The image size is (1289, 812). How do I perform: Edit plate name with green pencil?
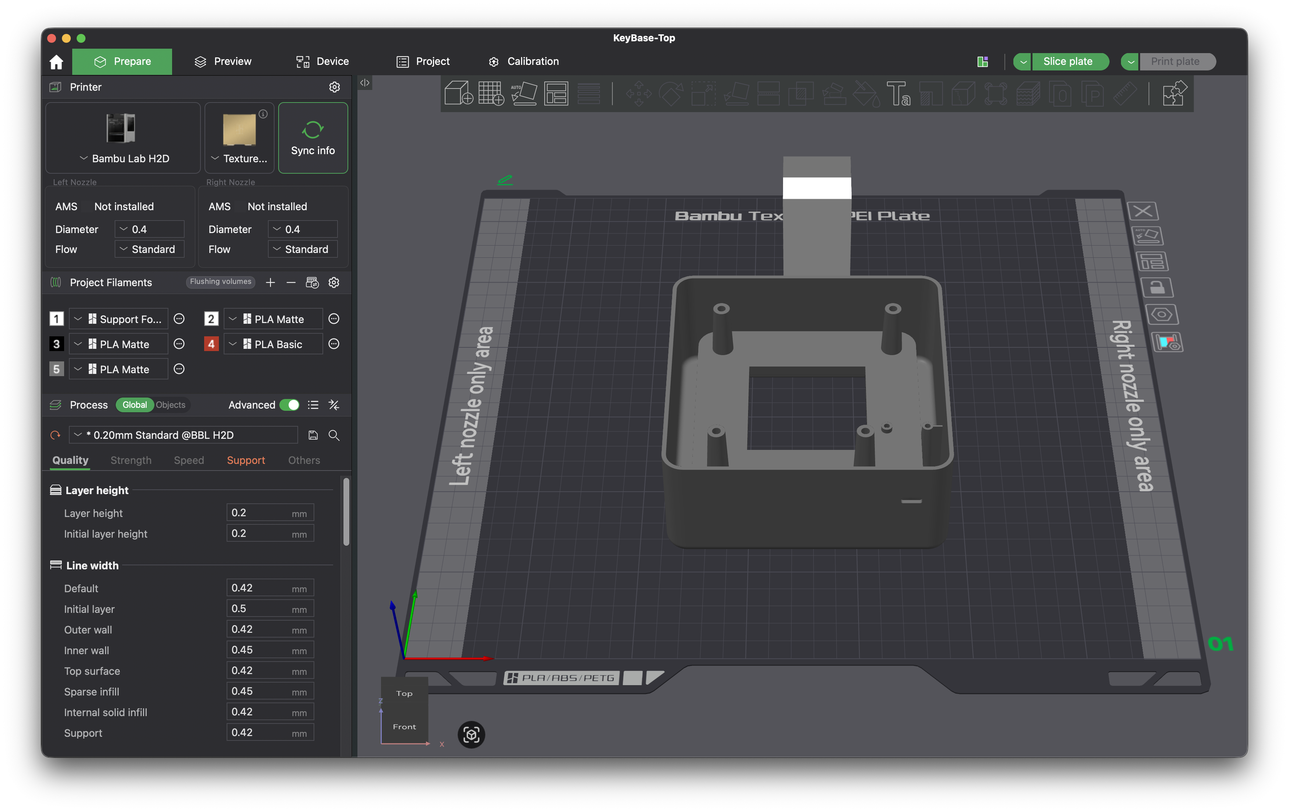pyautogui.click(x=505, y=180)
